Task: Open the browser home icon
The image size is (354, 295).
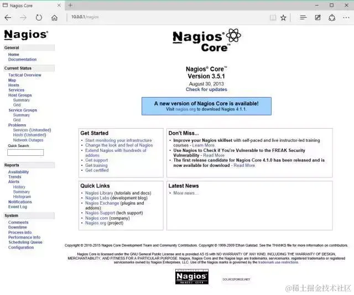Action: click(54, 17)
